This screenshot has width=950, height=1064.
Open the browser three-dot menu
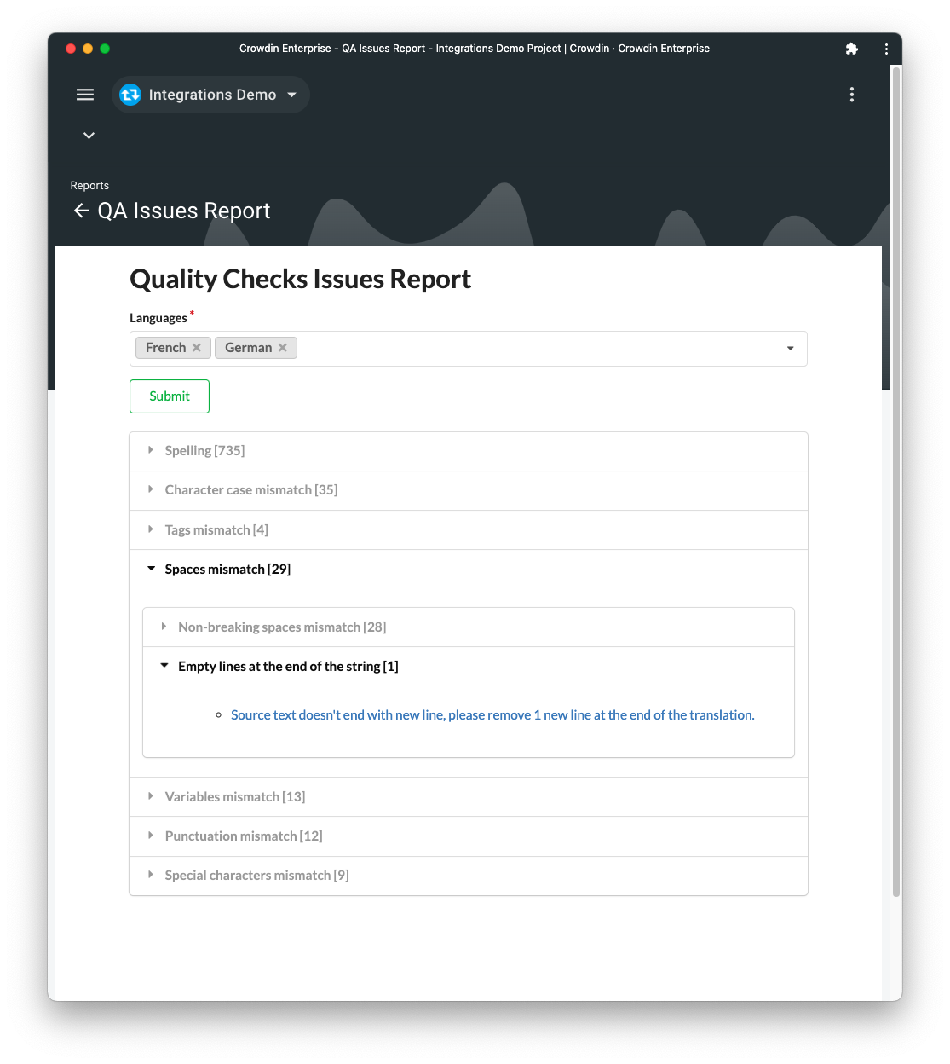pos(886,49)
